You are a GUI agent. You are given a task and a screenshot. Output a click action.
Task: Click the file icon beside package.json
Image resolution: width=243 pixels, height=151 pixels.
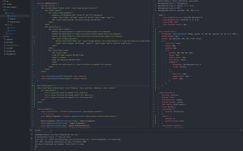5,51
